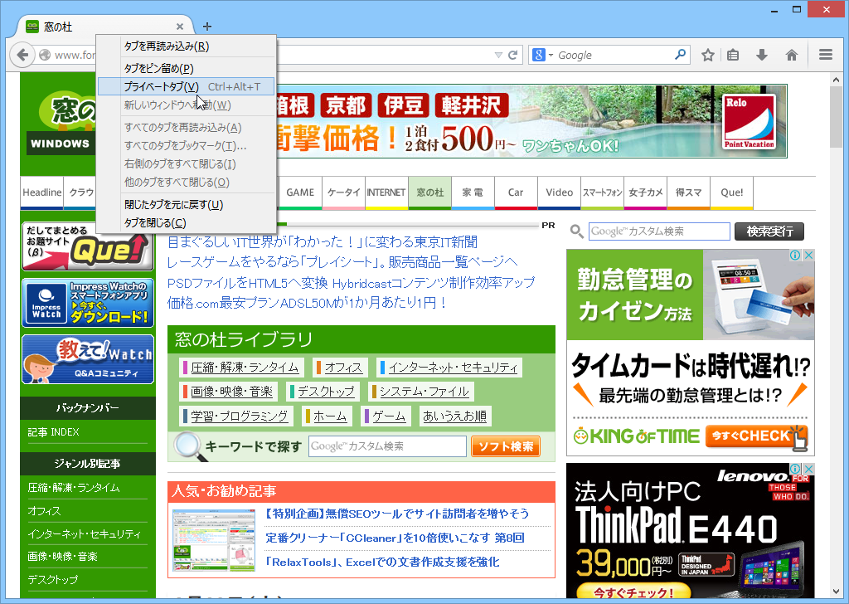This screenshot has height=604, width=849.
Task: Switch to the GAME category tab
Action: 299,192
